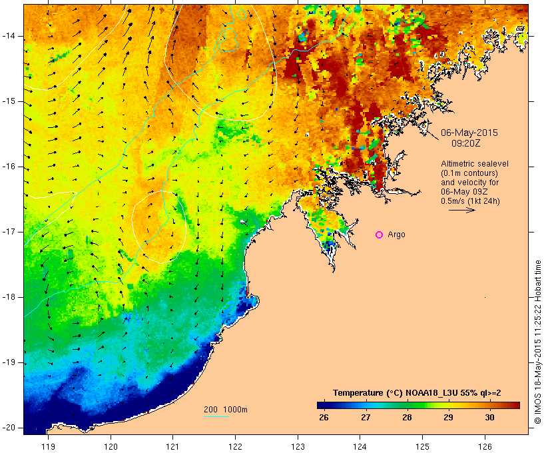Image resolution: width=546 pixels, height=453 pixels.
Task: Click the latitude axis label '-17'
Action: pos(9,232)
